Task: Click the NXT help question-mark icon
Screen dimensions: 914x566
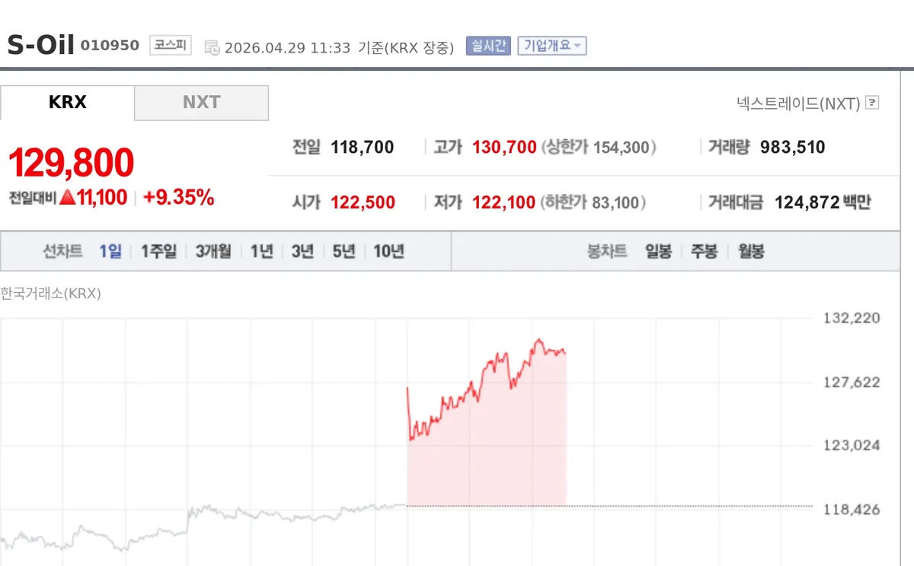Action: 872,103
